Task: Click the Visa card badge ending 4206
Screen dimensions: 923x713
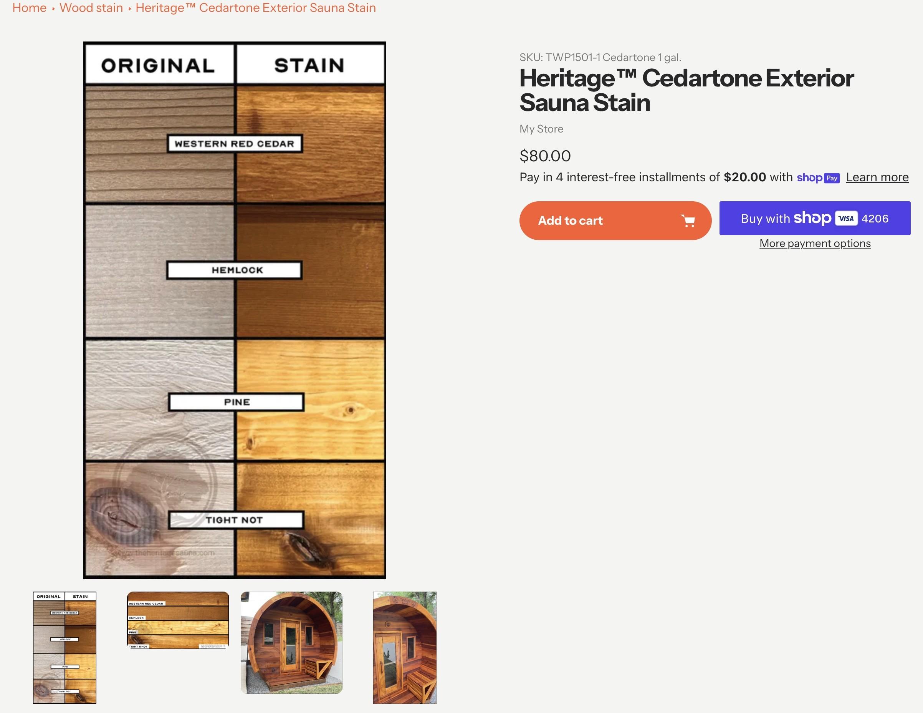Action: click(x=846, y=219)
